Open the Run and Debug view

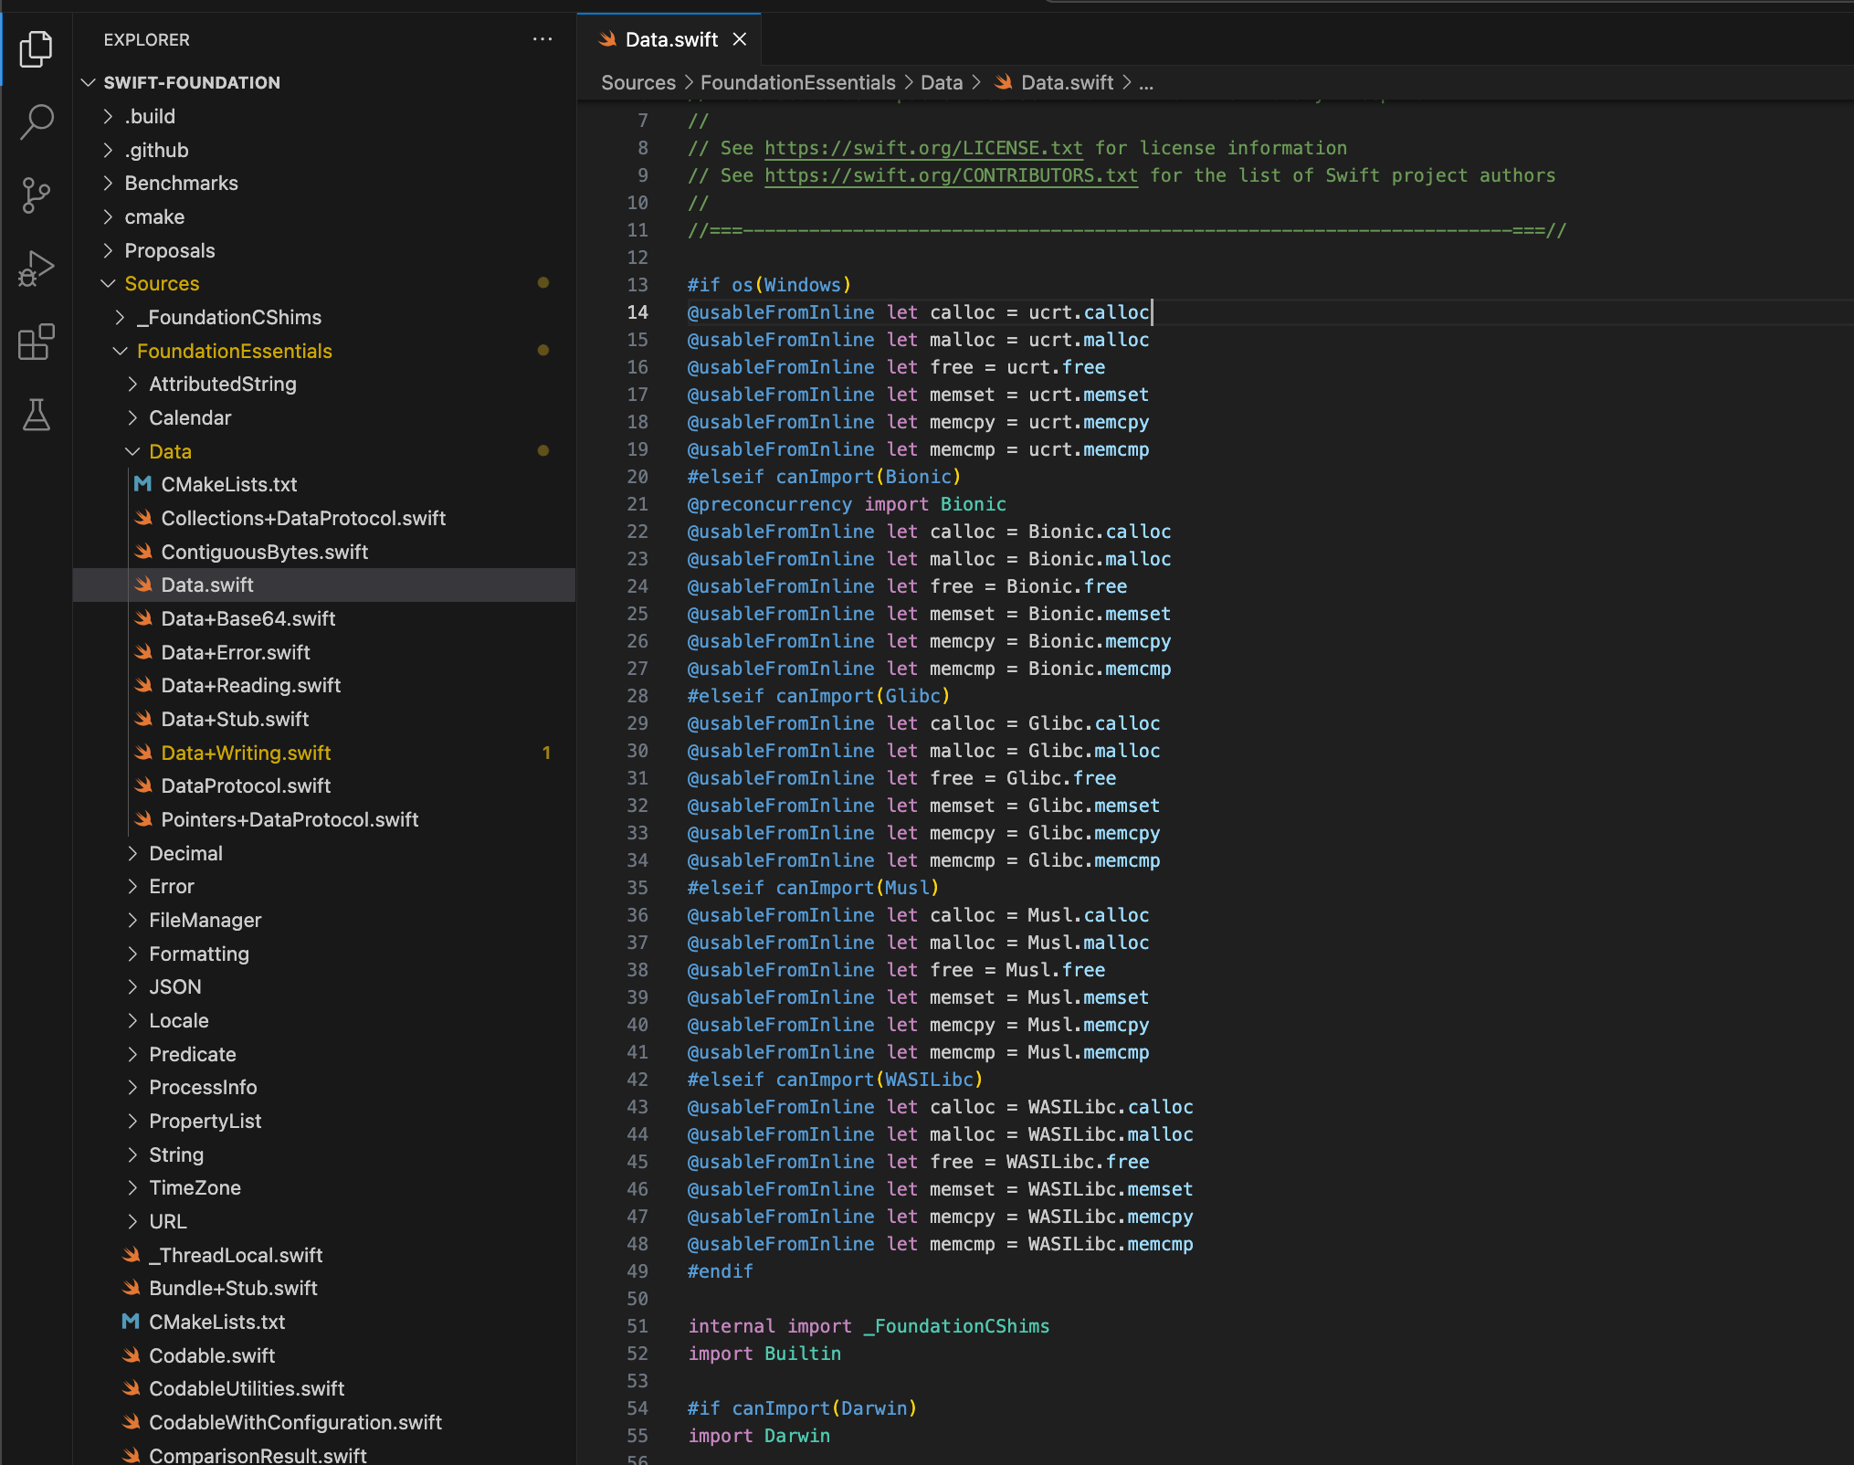36,269
